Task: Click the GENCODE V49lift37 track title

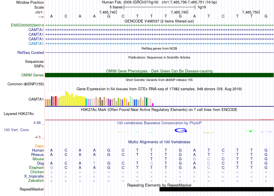Action: point(159,21)
